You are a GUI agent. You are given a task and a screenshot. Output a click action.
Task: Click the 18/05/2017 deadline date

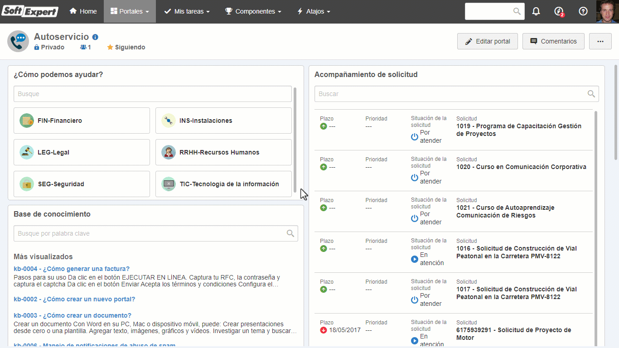[345, 330]
